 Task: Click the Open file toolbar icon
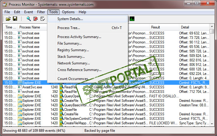pos(8,19)
